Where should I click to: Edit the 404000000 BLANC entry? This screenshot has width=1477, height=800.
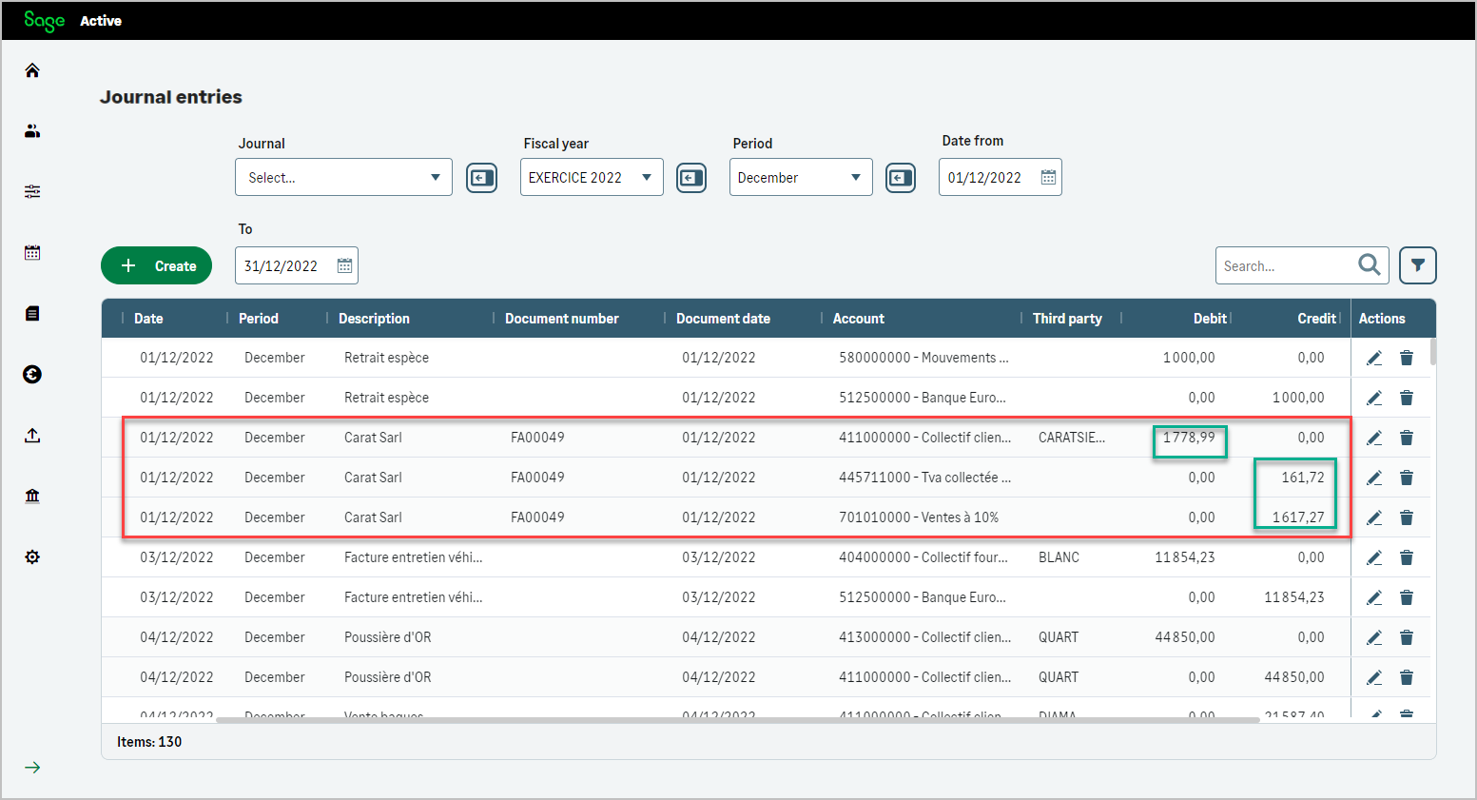coord(1374,557)
